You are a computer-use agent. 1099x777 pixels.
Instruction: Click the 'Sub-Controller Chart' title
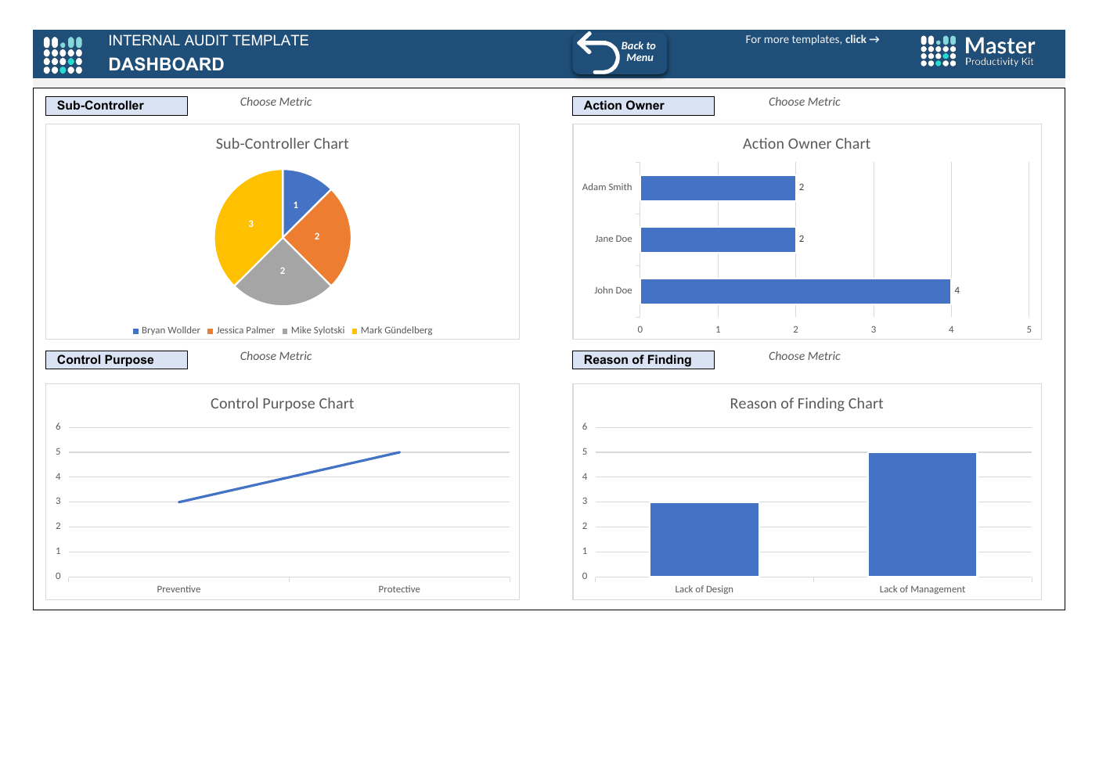point(282,144)
